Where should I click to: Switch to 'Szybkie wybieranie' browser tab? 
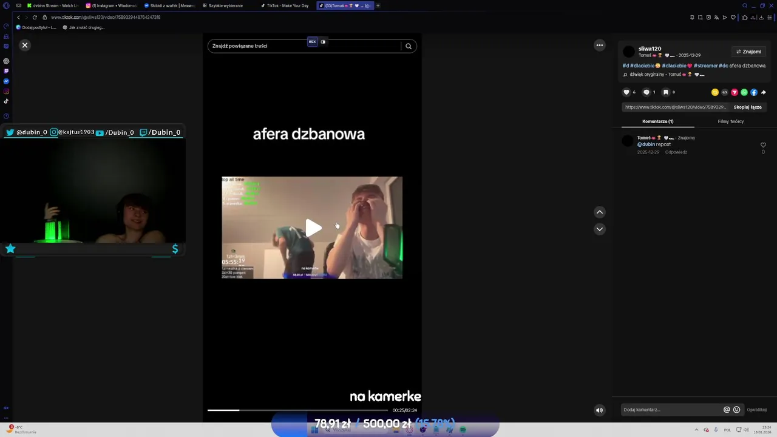coord(226,5)
